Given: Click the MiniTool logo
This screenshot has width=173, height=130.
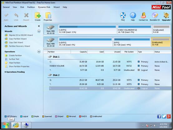Looking at the screenshot, I should (161, 7).
